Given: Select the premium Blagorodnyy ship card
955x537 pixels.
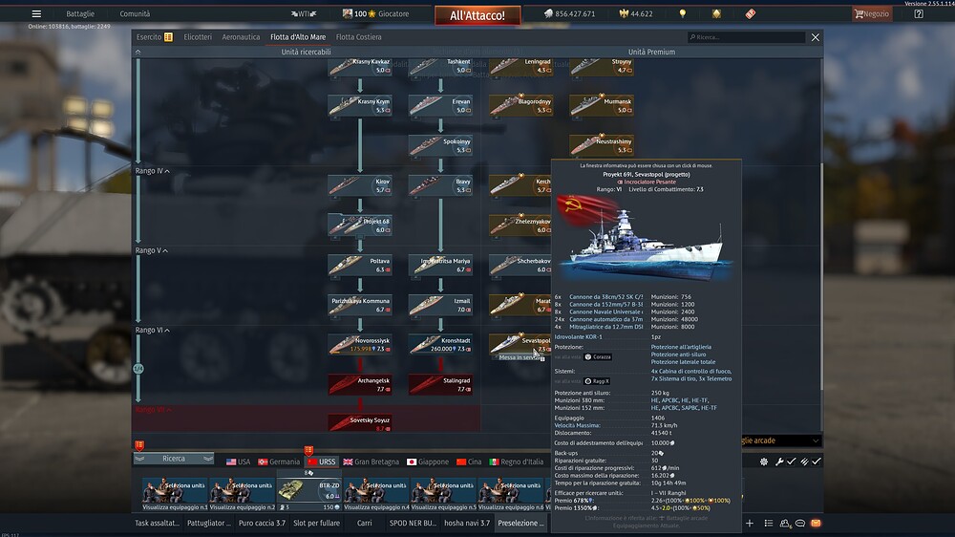Looking at the screenshot, I should [520, 105].
